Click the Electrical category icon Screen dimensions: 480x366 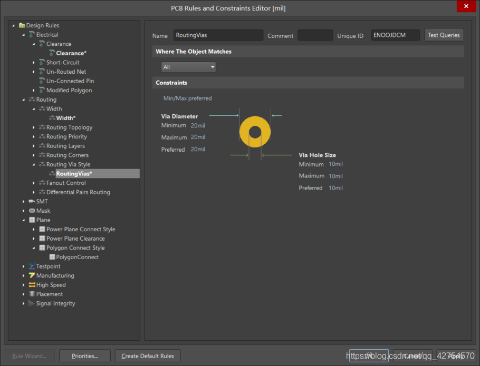(32, 35)
